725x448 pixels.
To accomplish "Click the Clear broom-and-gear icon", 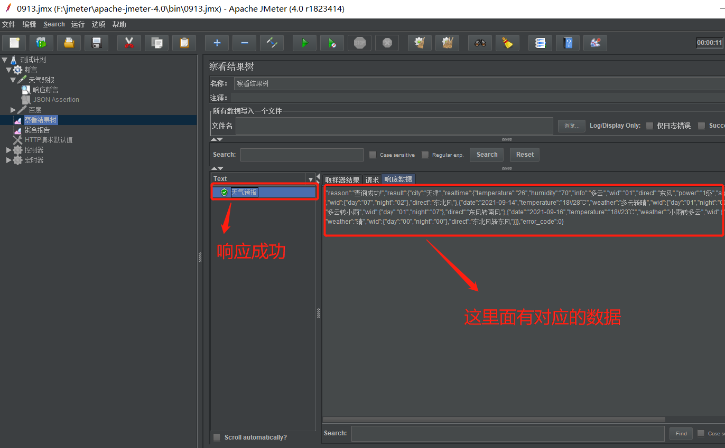I will pos(420,43).
